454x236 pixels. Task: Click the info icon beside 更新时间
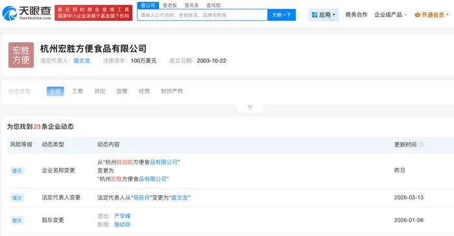click(x=421, y=145)
